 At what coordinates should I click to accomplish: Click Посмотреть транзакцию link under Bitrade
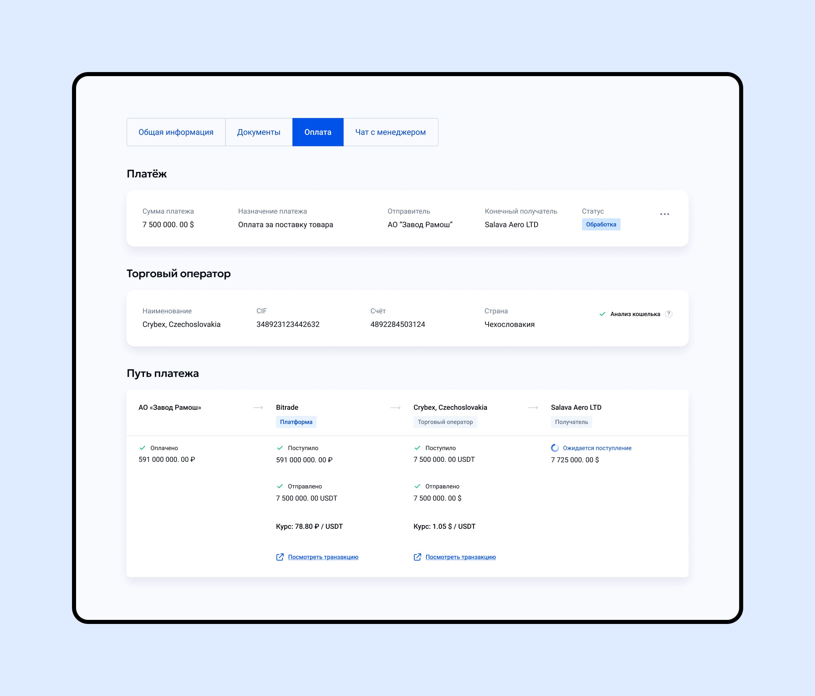click(x=323, y=557)
